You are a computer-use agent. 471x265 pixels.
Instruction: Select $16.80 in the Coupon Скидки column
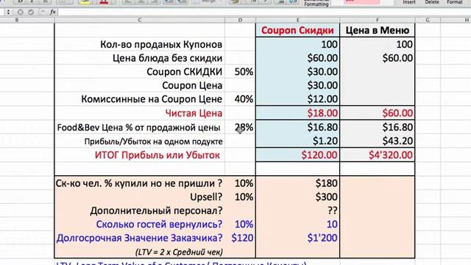point(297,127)
